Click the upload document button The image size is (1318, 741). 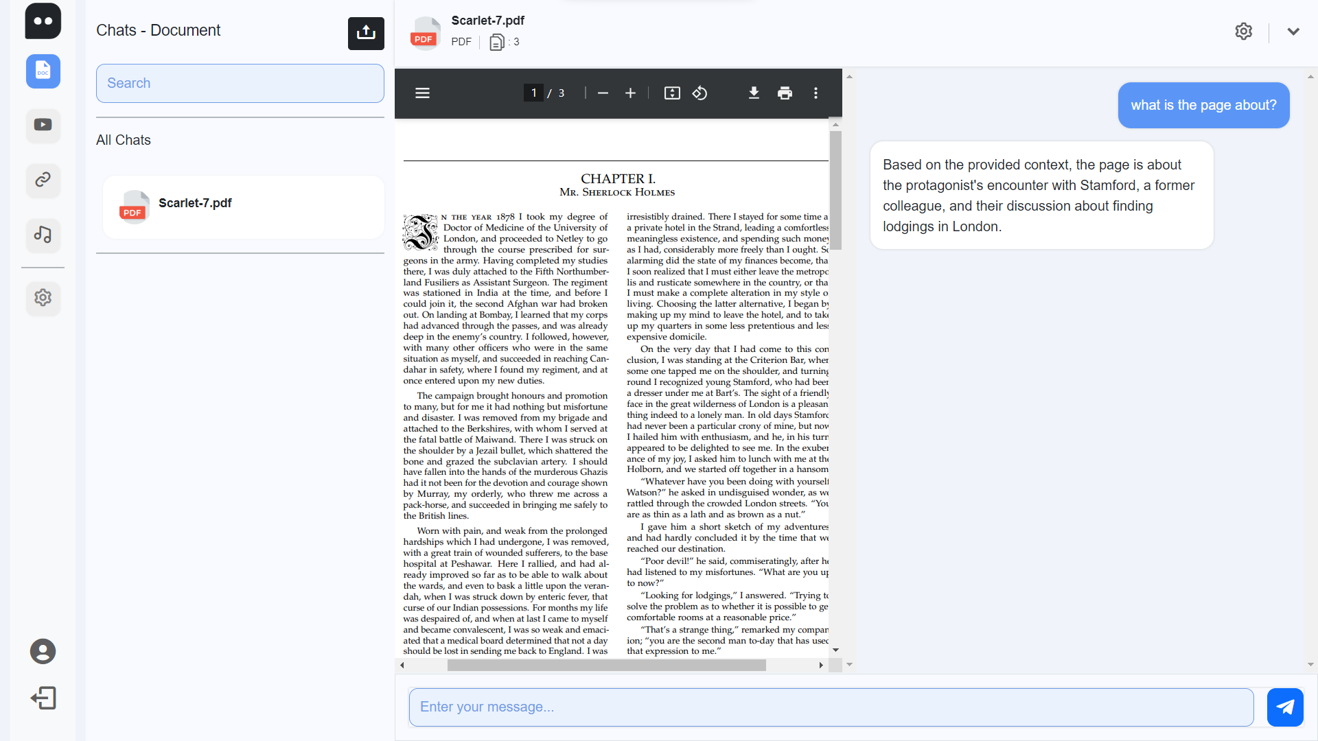(x=366, y=33)
